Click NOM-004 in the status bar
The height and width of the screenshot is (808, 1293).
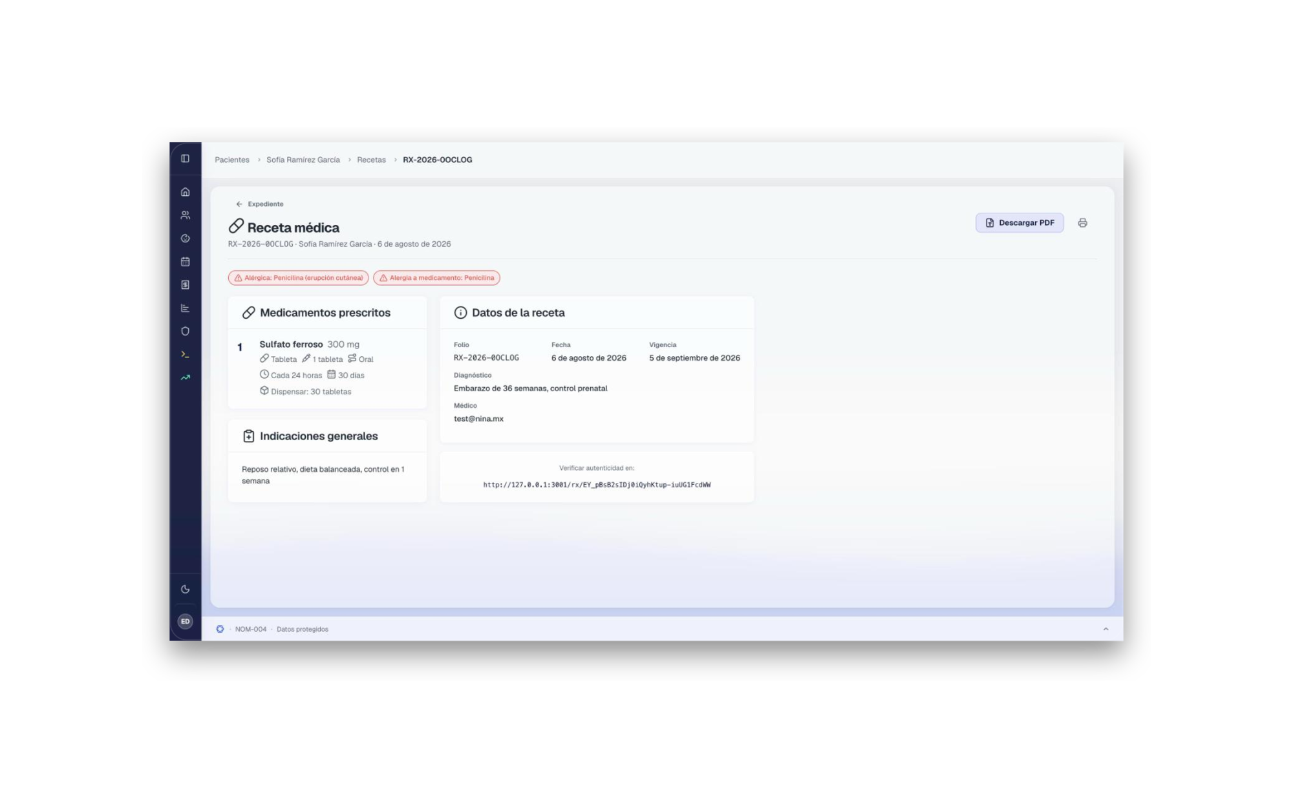[x=251, y=630]
